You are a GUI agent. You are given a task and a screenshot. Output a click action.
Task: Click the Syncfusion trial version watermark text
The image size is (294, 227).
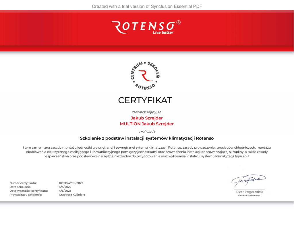point(147,6)
